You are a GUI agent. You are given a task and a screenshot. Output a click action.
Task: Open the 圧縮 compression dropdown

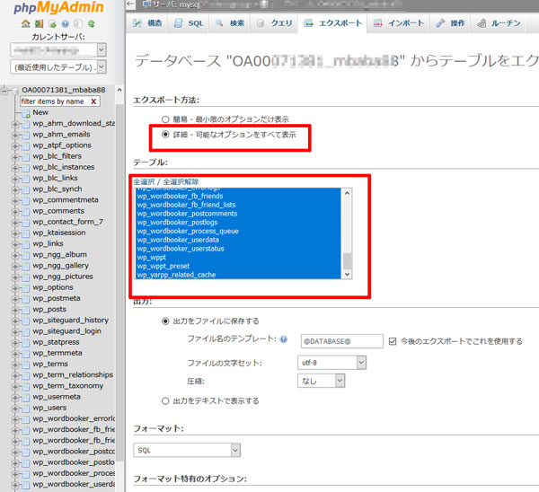tap(321, 381)
